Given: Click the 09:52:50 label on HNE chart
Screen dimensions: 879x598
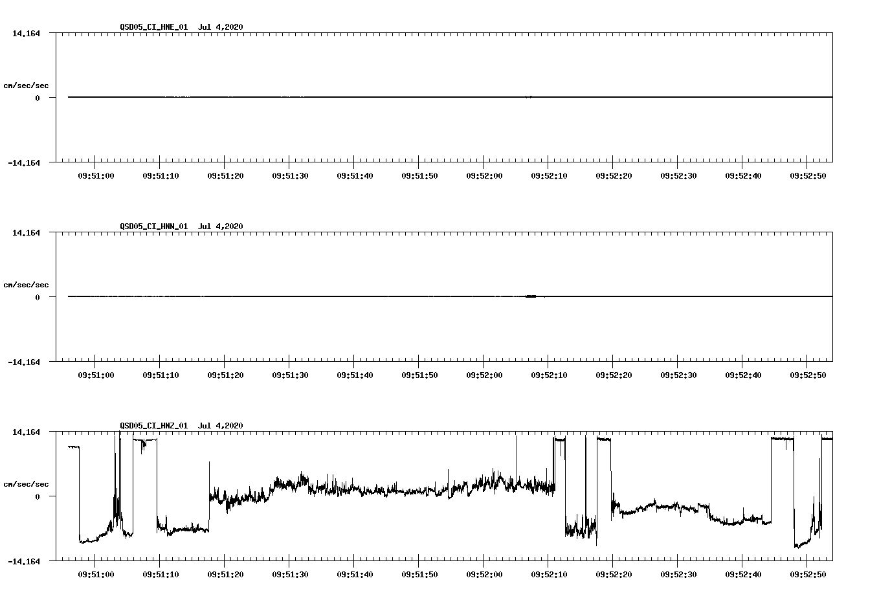Looking at the screenshot, I should (x=808, y=175).
